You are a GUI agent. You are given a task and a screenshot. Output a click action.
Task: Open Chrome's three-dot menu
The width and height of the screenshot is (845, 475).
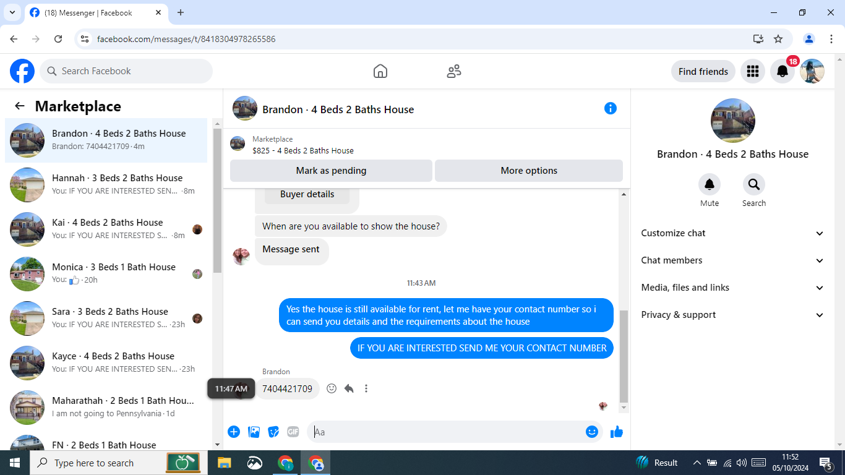click(x=831, y=39)
